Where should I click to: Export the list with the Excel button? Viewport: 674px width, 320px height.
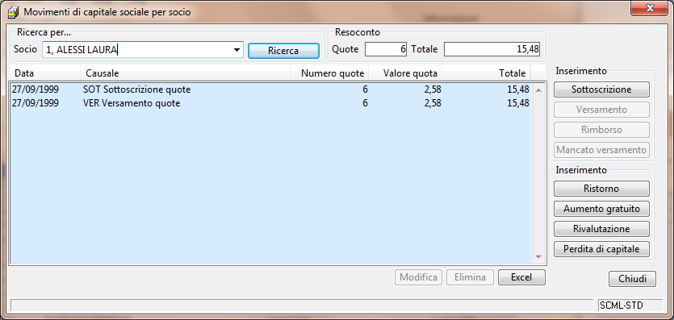(x=521, y=277)
